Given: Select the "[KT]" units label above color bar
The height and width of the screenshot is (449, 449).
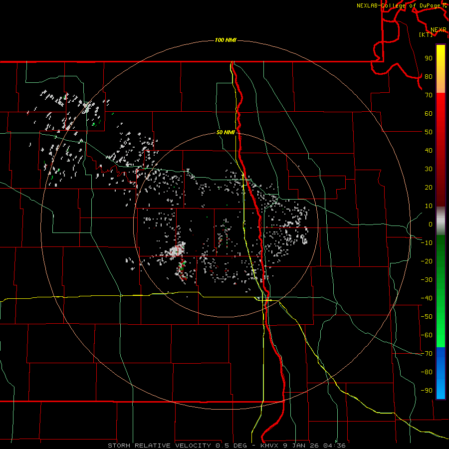Looking at the screenshot, I should (426, 34).
